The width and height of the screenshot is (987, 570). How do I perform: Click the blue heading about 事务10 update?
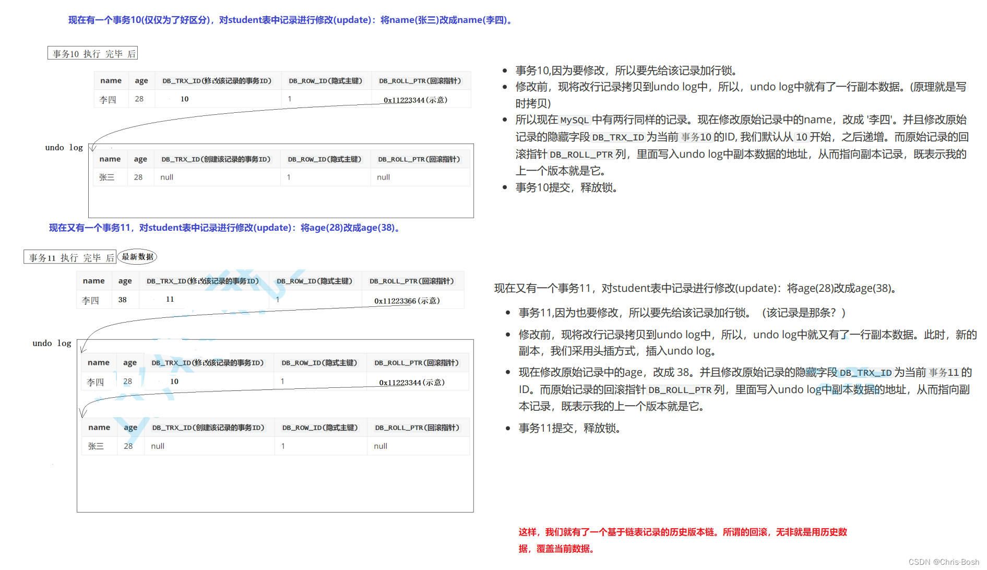[291, 20]
